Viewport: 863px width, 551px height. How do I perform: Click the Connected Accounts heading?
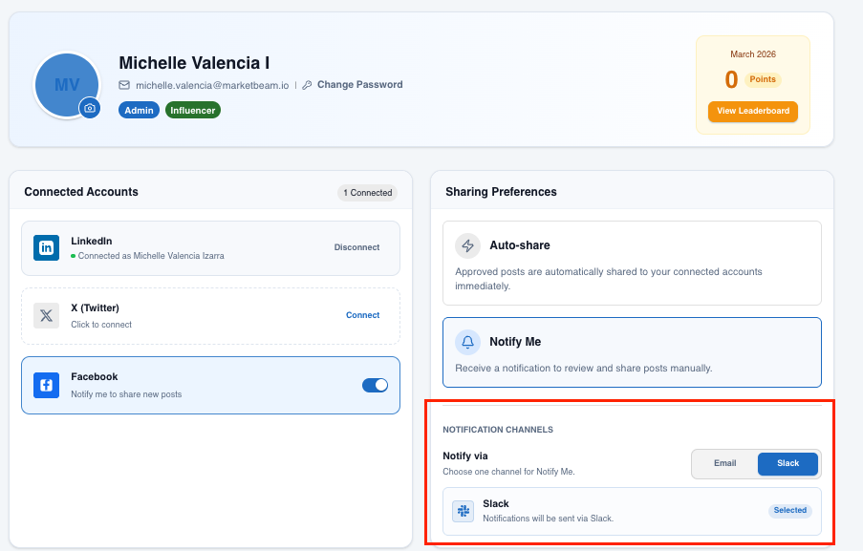coord(81,192)
